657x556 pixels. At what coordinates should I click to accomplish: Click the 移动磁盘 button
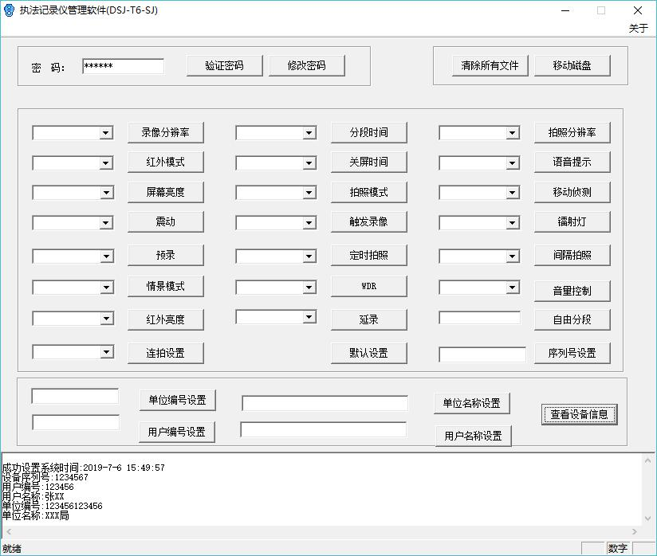click(x=572, y=65)
